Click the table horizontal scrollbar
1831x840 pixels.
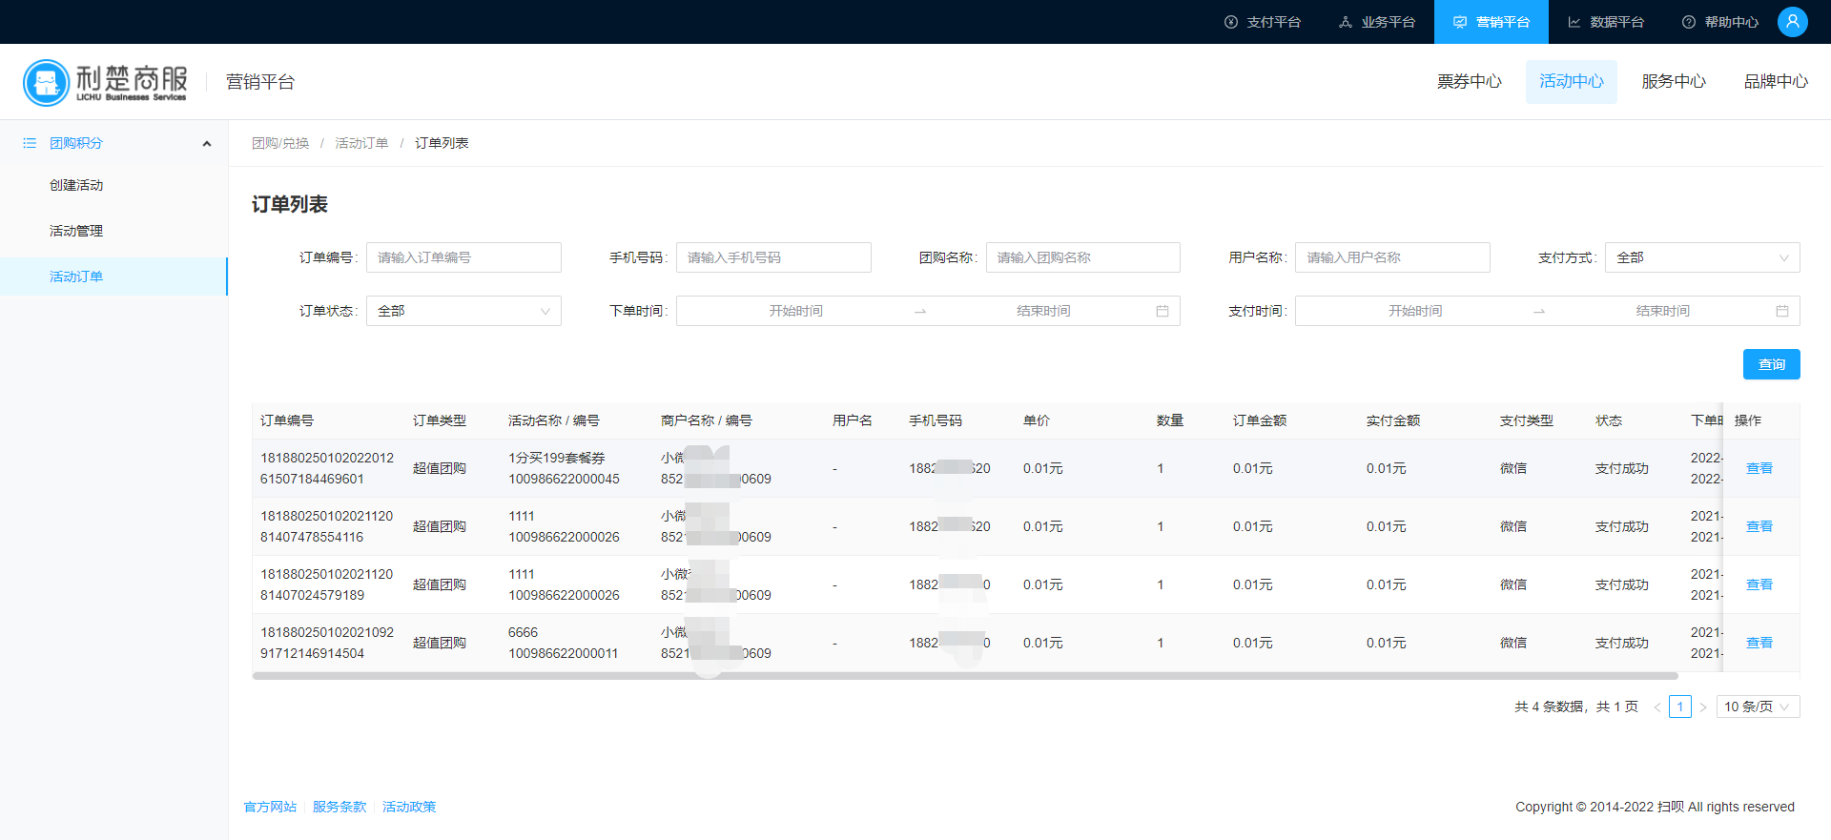point(965,676)
